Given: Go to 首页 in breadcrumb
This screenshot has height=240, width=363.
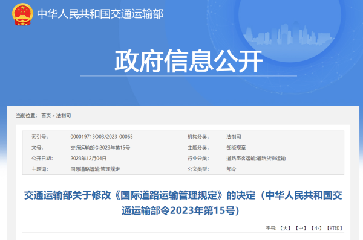Looking at the screenshot, I should pyautogui.click(x=46, y=115).
